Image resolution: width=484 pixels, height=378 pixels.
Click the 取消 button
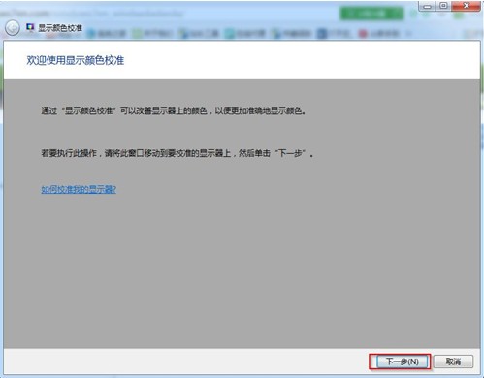[x=453, y=362]
